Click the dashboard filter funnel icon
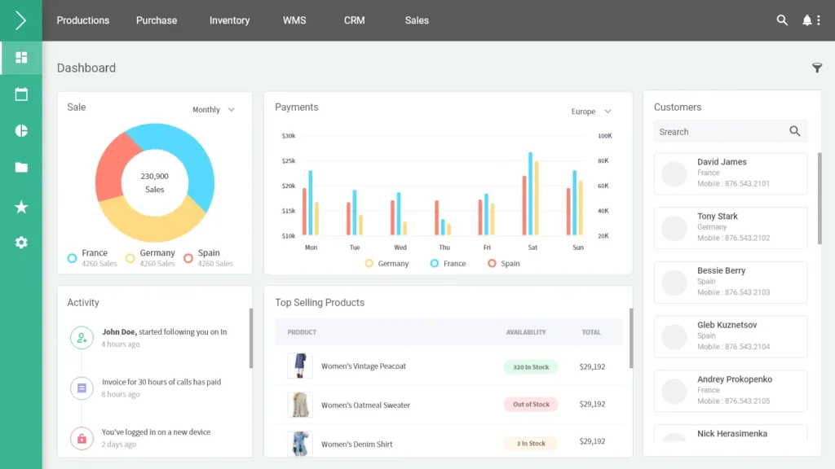835x469 pixels. [817, 68]
